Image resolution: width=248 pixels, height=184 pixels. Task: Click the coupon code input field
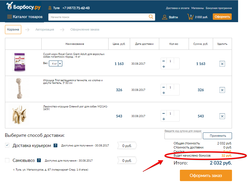[x=183, y=136]
